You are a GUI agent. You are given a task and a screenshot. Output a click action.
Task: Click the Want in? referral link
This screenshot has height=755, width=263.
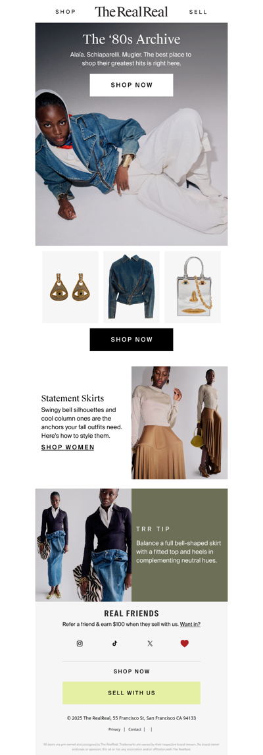tap(191, 624)
